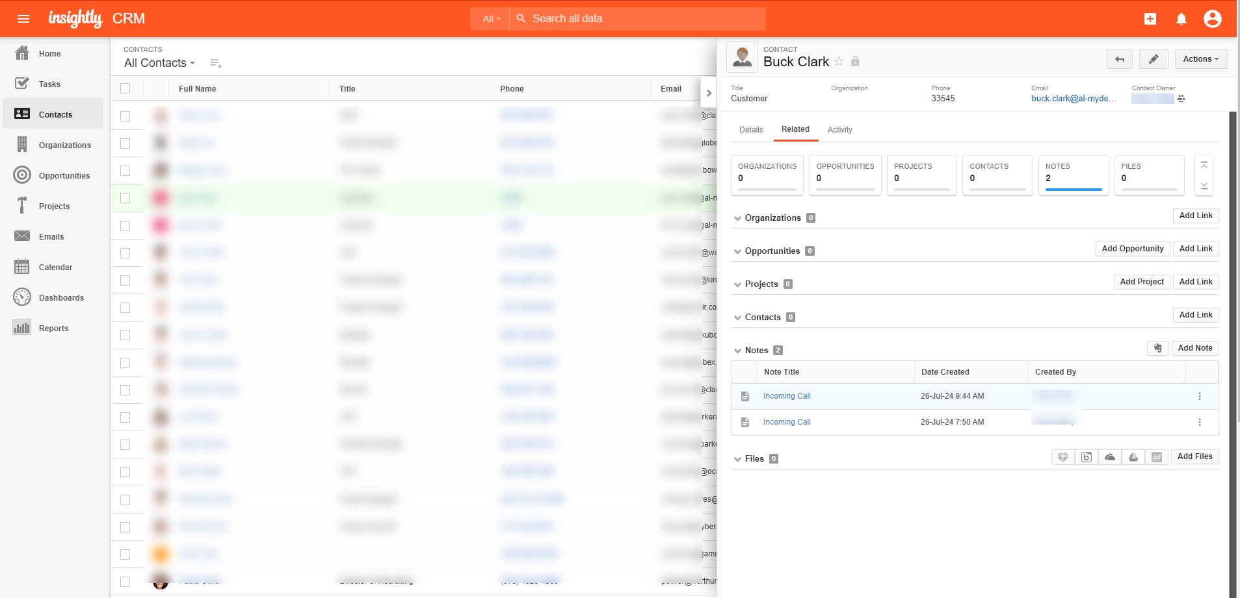Viewport: 1240px width, 598px height.
Task: Click the quick add plus icon
Action: click(x=1150, y=19)
